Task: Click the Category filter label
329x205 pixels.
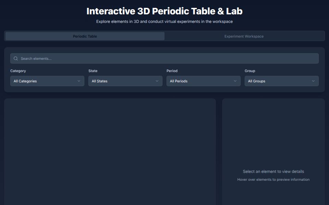Action: [x=18, y=71]
